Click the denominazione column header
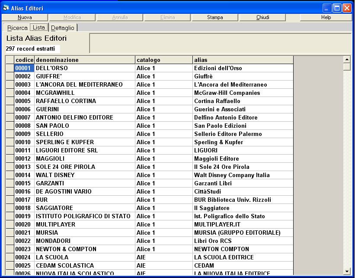 pos(85,60)
